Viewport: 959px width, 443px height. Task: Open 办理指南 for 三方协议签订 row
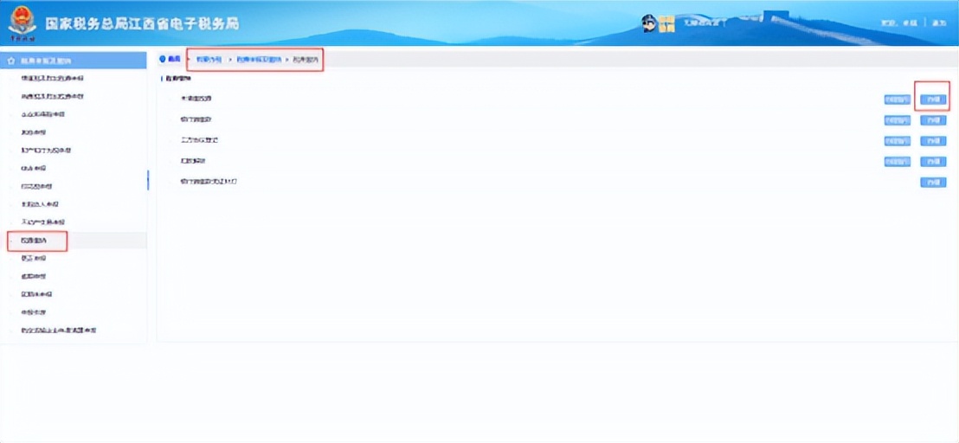coord(897,140)
